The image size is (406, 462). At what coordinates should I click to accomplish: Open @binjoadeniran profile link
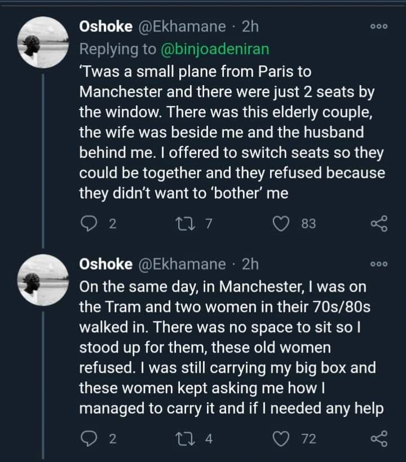[215, 49]
